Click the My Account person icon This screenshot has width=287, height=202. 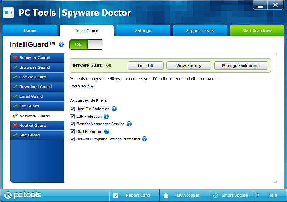(x=166, y=196)
